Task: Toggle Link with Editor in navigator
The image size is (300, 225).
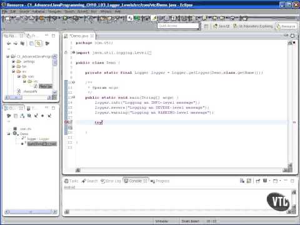Action: pyautogui.click(x=38, y=43)
